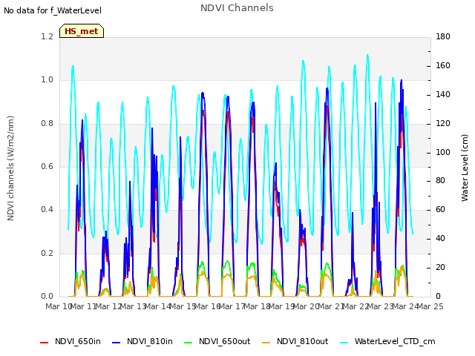This screenshot has height=356, width=475.
Task: Click the 1.2 left y-axis tick label
Action: tap(47, 36)
